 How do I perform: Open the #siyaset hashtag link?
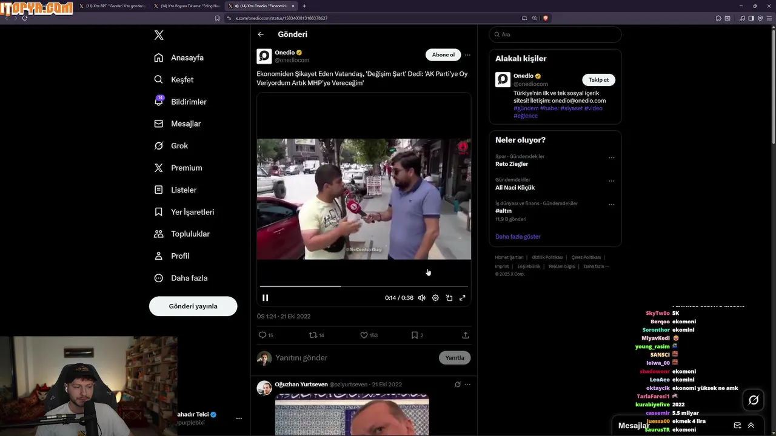572,108
